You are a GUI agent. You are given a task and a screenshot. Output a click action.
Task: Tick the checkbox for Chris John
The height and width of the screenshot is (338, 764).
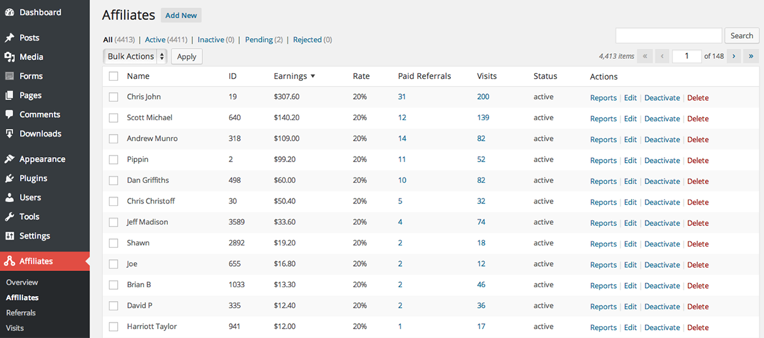coord(113,97)
